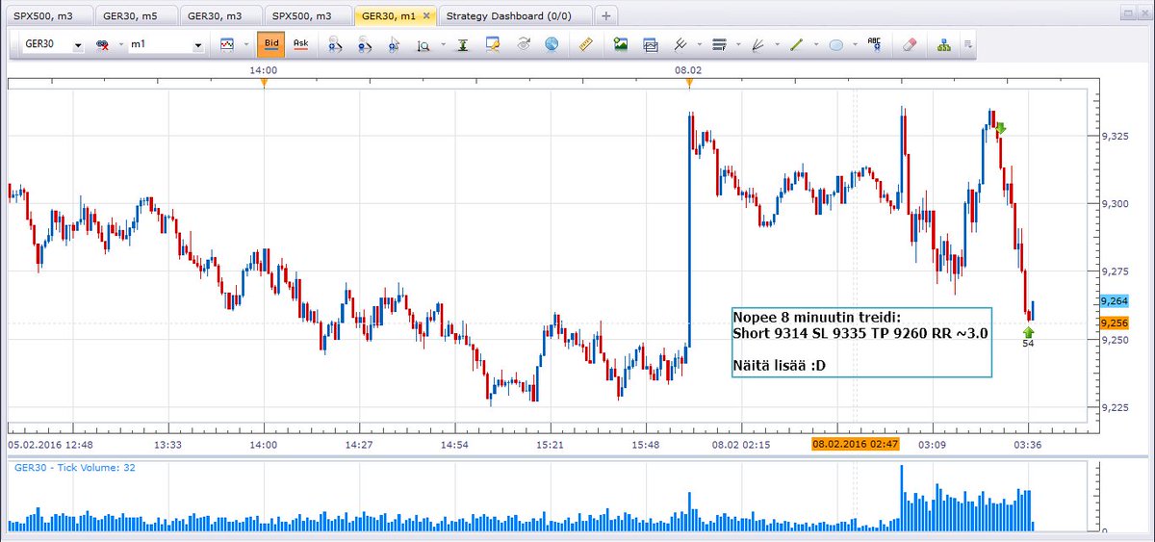Click the chart template window icon
Viewport: 1155px width, 542px height.
651,44
